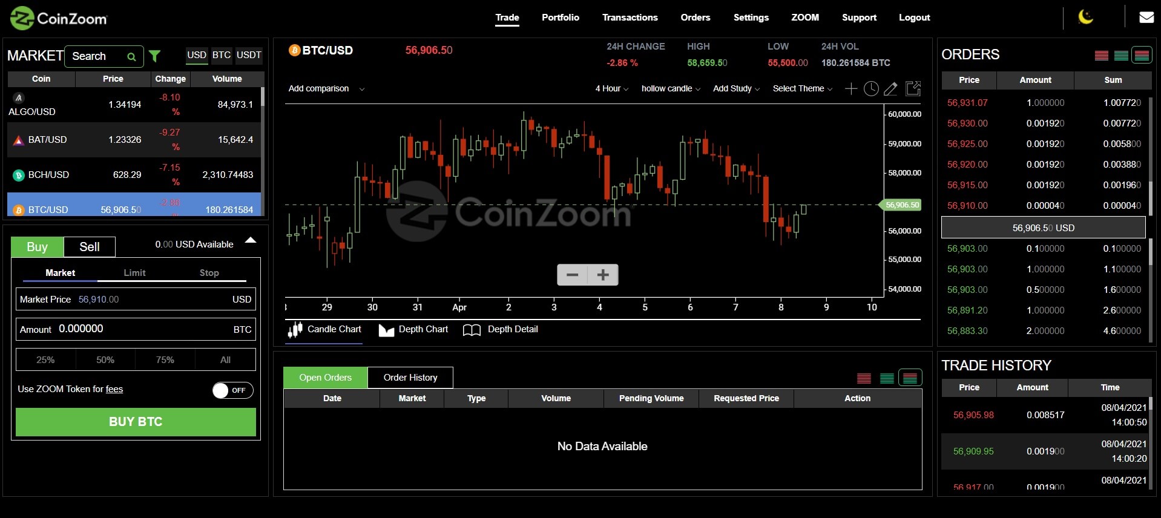Click the BTC icon in market list
Viewport: 1161px width, 518px height.
coord(19,210)
